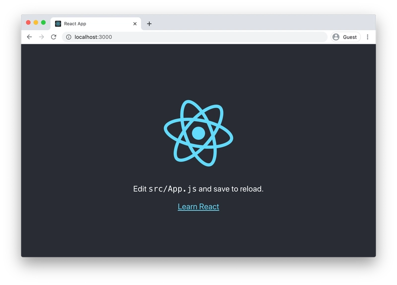Maximize the window with green button

(x=44, y=22)
